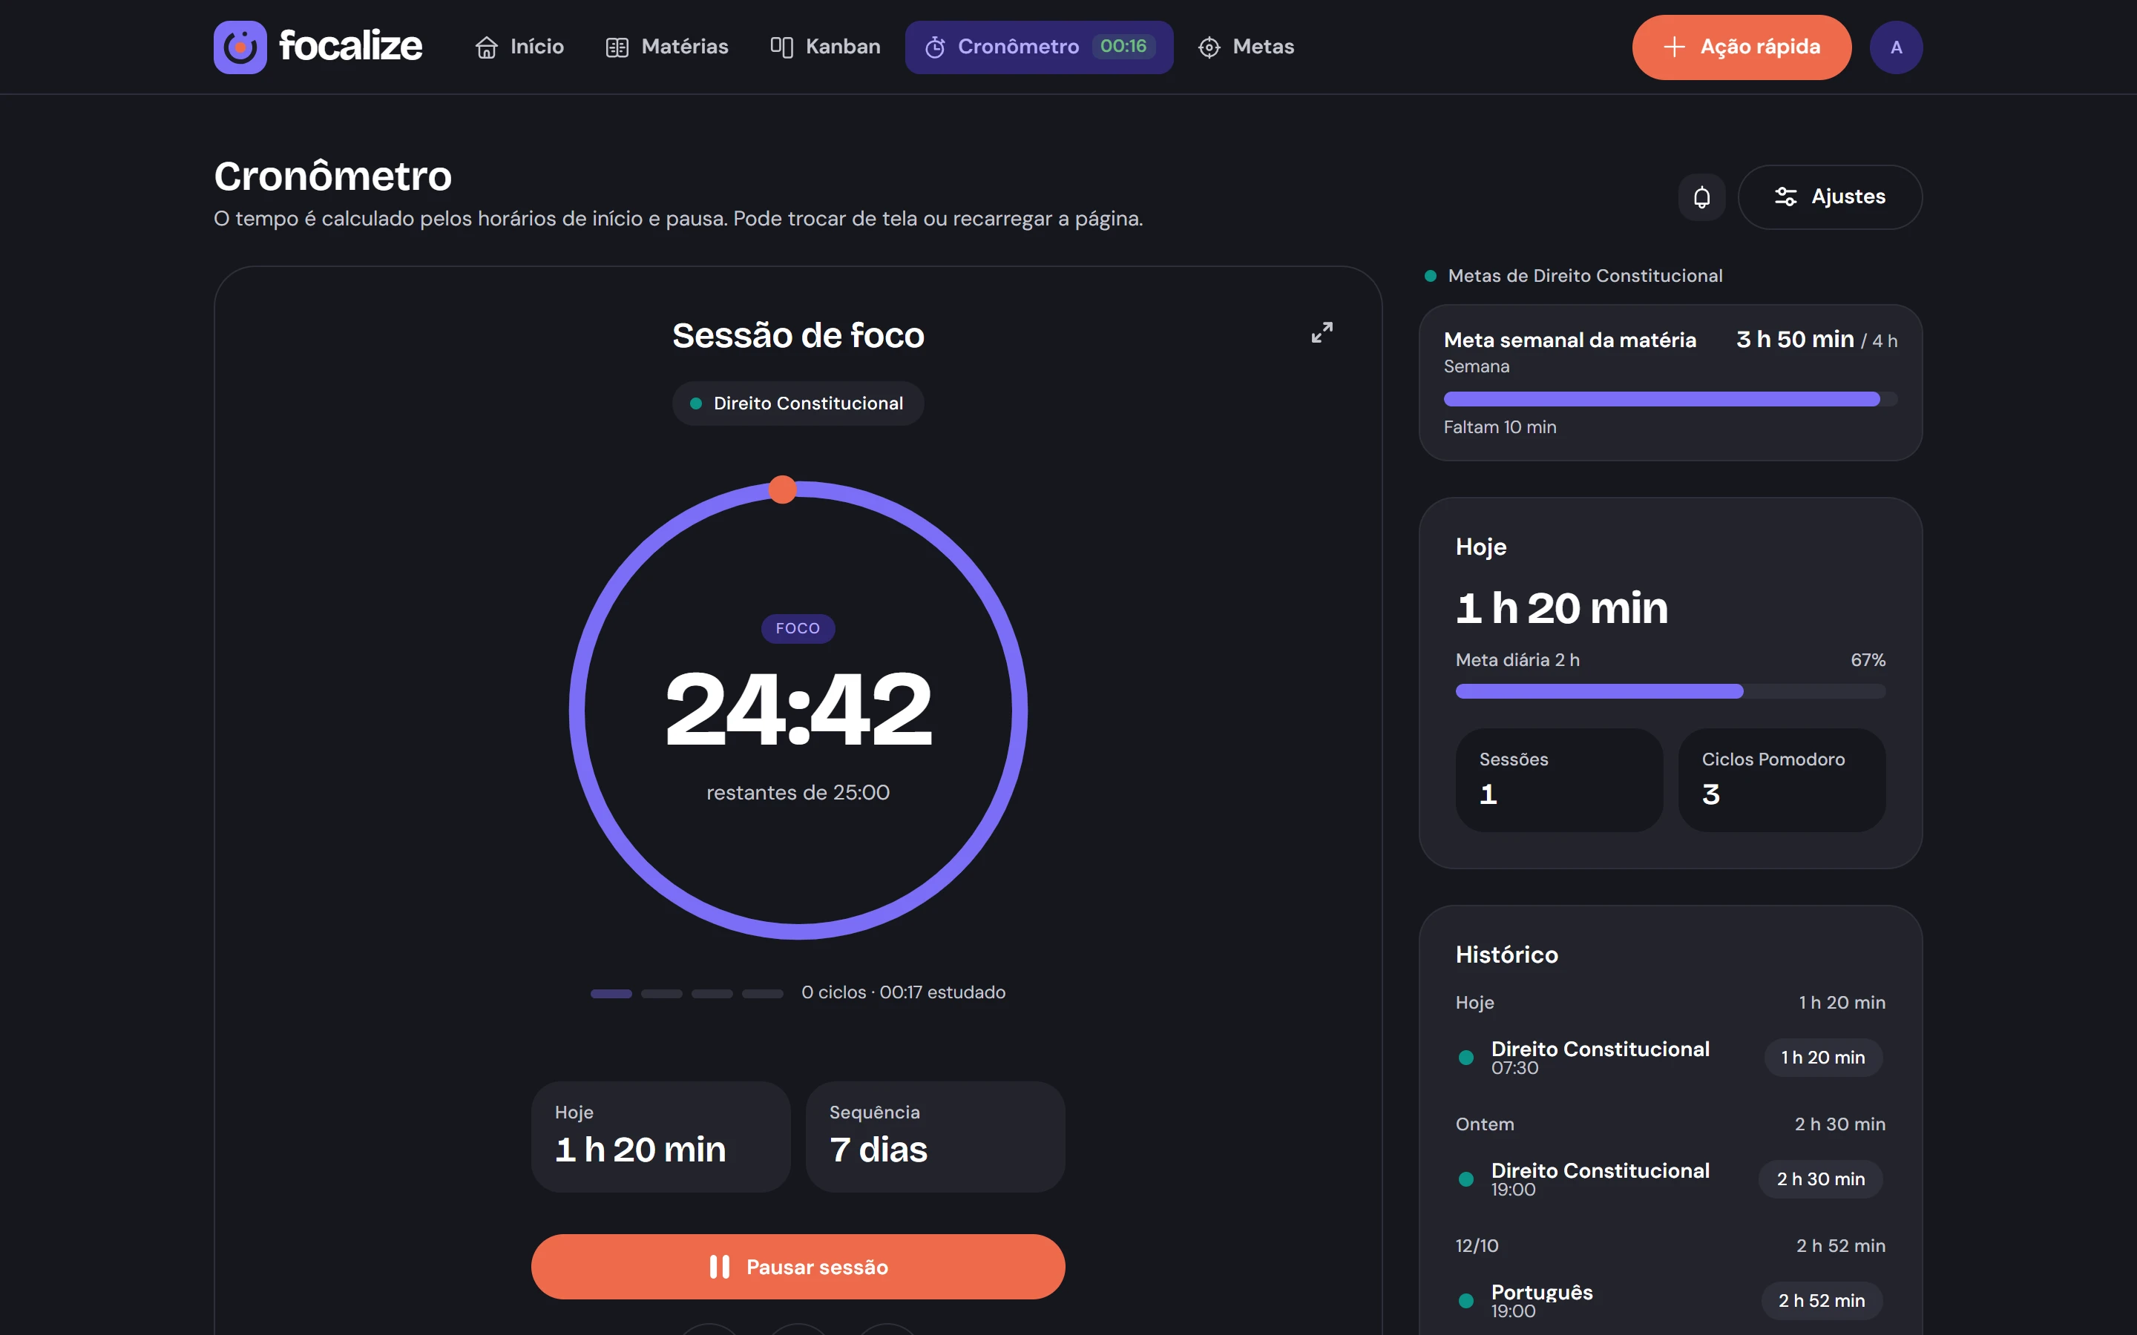Select the Cronômetro tab
Screen dimensions: 2137x1335
(1039, 47)
